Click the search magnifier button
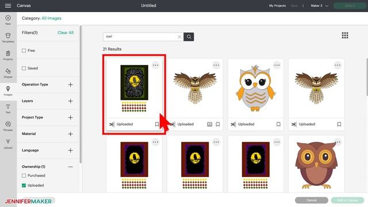The width and height of the screenshot is (368, 207). [189, 37]
